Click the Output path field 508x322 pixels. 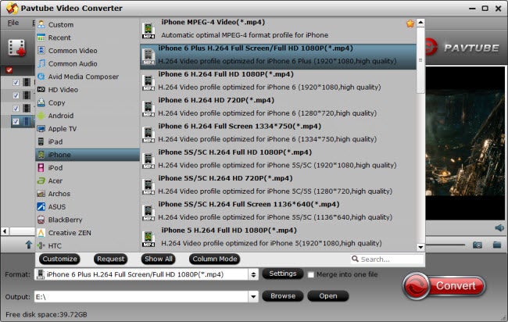click(x=141, y=296)
